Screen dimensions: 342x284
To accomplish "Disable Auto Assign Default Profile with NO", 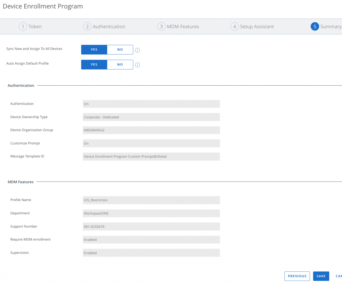I will tap(120, 65).
